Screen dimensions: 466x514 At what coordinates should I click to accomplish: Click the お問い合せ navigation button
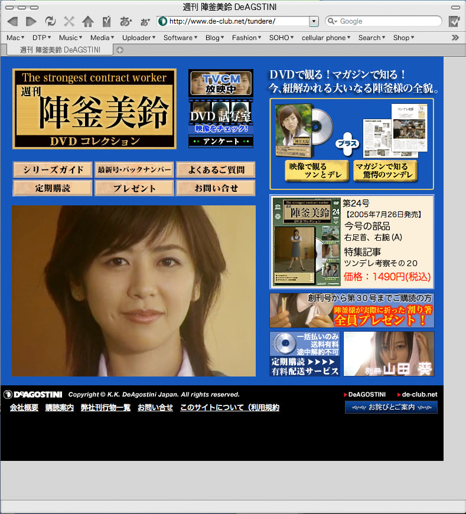216,188
